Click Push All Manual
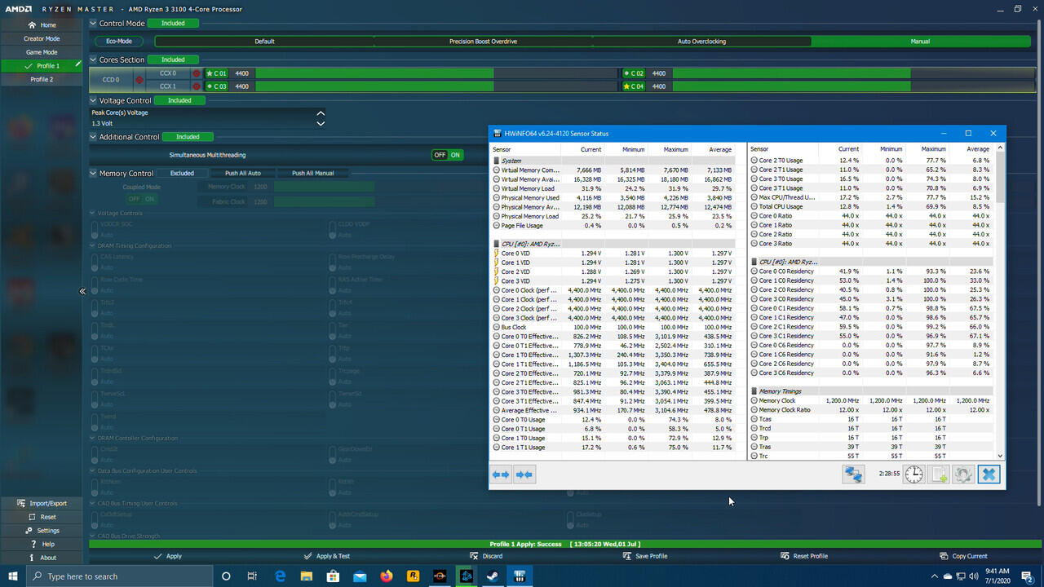The width and height of the screenshot is (1044, 587). pos(313,173)
